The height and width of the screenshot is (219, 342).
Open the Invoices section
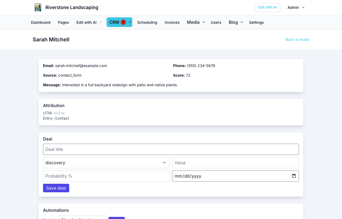[x=172, y=22]
